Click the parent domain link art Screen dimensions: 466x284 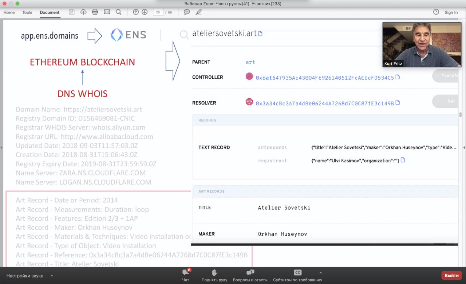point(250,62)
